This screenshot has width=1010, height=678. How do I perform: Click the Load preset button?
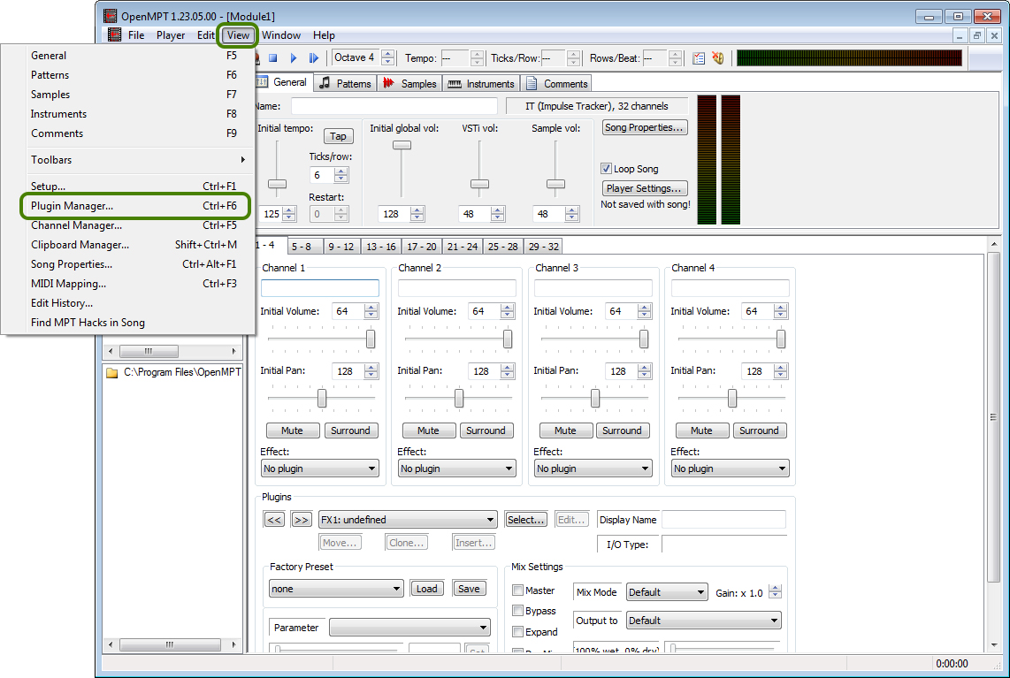click(426, 589)
